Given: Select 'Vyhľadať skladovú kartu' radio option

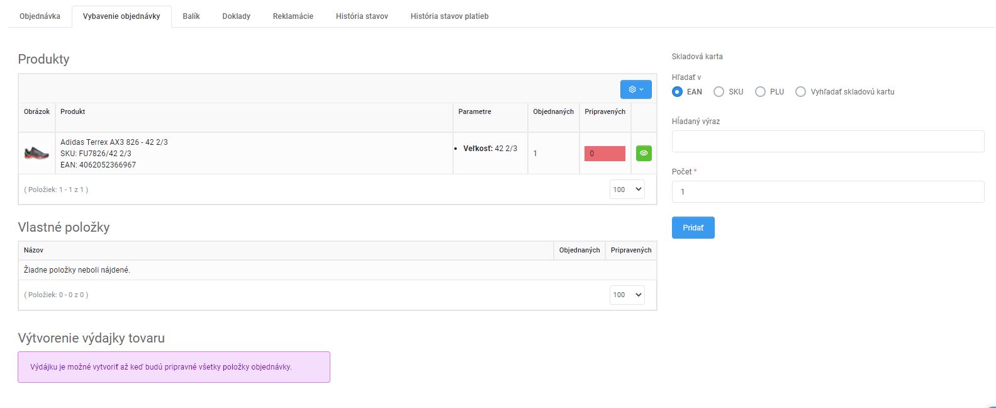Looking at the screenshot, I should (x=800, y=92).
